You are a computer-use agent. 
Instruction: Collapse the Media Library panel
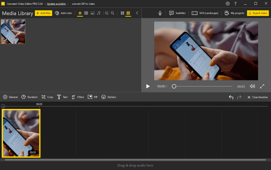click(x=137, y=13)
